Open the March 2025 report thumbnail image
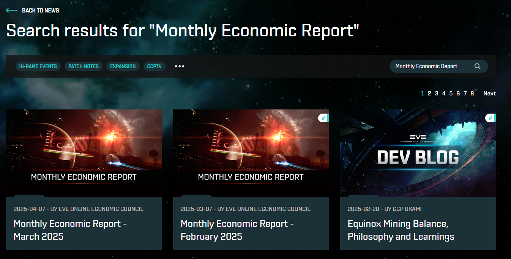Image resolution: width=511 pixels, height=259 pixels. 84,153
